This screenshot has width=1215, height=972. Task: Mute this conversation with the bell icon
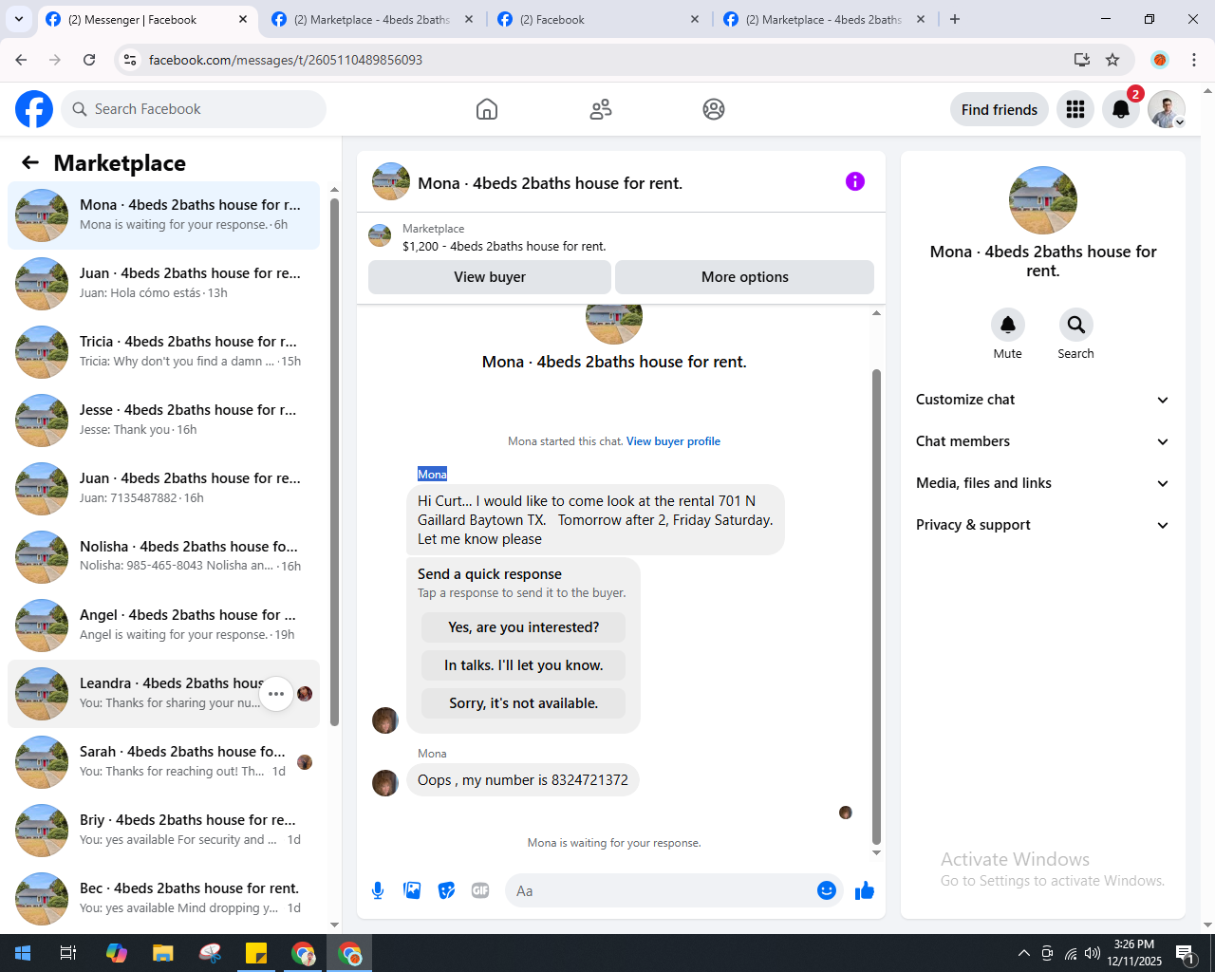[x=1008, y=325]
